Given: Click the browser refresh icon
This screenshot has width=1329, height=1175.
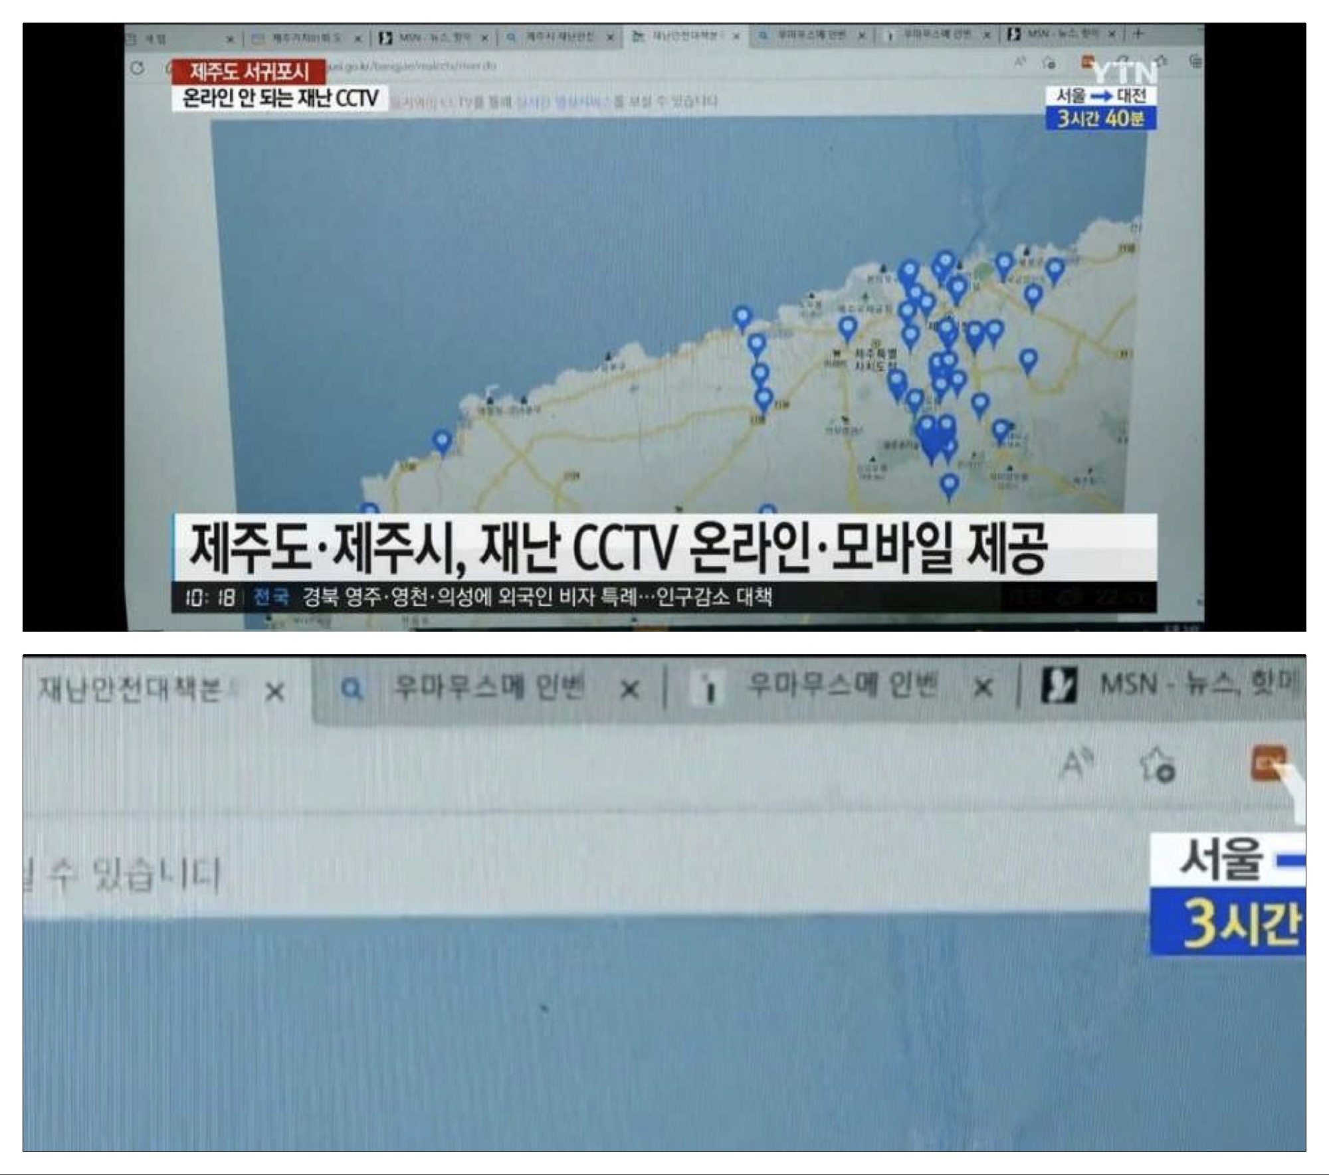Looking at the screenshot, I should coord(138,67).
